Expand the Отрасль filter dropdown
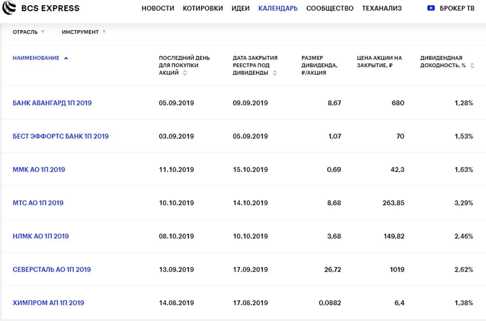The width and height of the screenshot is (486, 321). [x=29, y=32]
